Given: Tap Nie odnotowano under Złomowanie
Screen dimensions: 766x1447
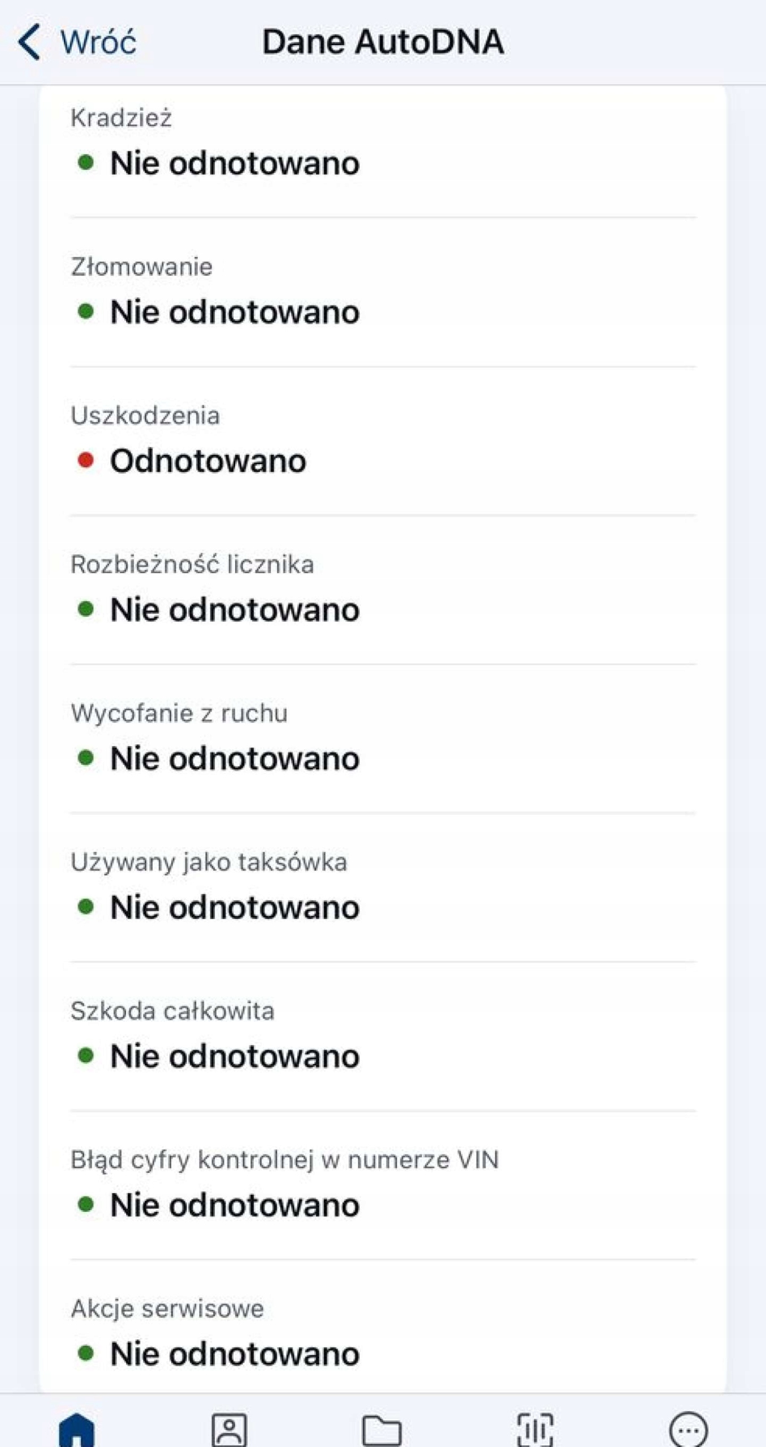Looking at the screenshot, I should tap(235, 312).
